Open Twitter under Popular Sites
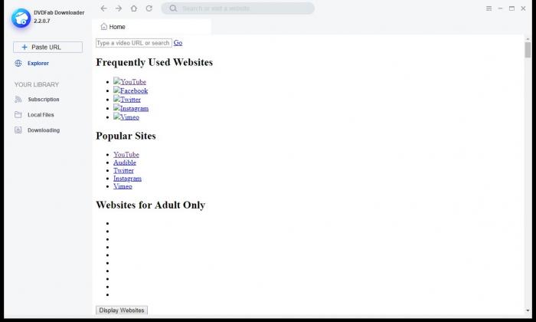This screenshot has height=322, width=536. [123, 170]
